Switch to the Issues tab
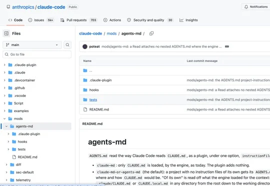270x186 pixels. 41,20
